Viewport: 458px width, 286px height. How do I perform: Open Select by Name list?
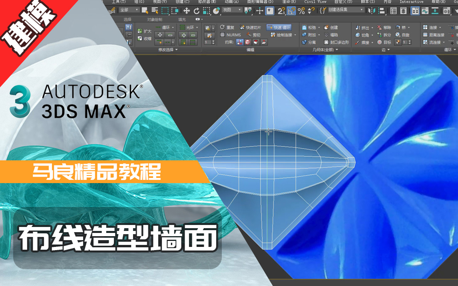pyautogui.click(x=155, y=11)
